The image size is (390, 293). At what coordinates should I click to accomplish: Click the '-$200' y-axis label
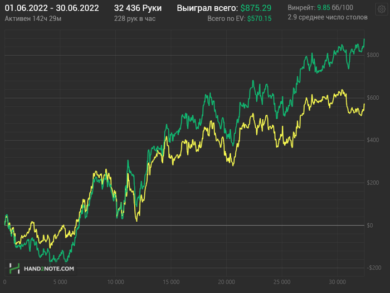pyautogui.click(x=374, y=267)
